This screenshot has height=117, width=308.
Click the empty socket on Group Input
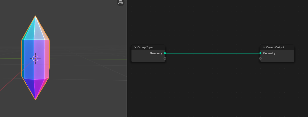[165, 58]
